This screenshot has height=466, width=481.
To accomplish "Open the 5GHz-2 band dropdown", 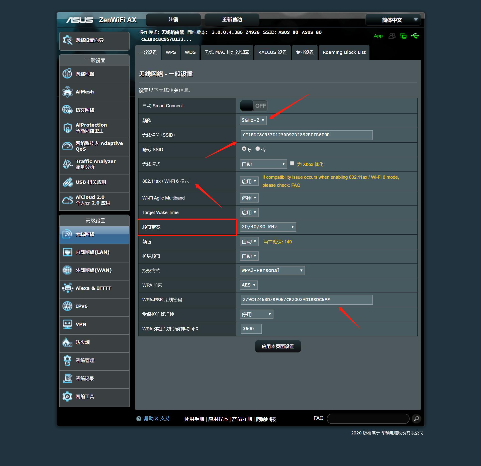I will tap(253, 120).
